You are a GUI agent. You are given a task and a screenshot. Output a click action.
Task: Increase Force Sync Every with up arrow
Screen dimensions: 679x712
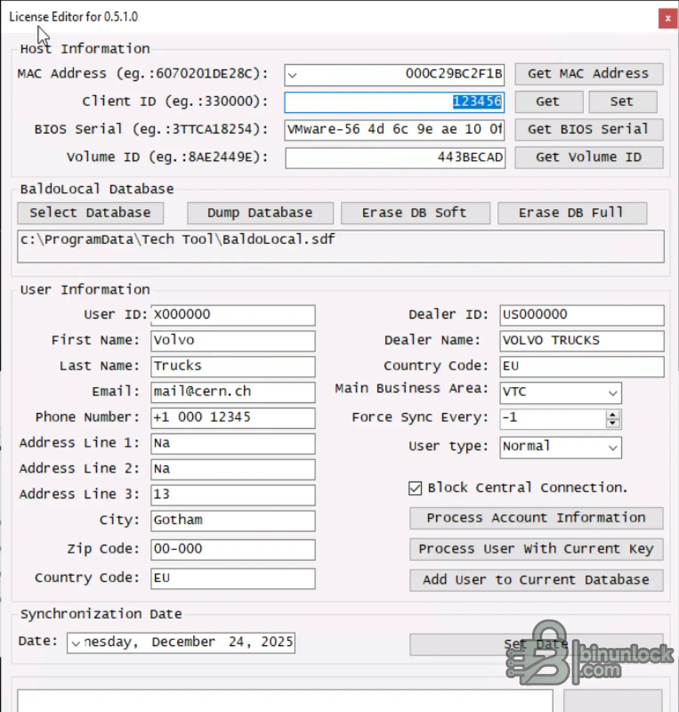tap(613, 415)
